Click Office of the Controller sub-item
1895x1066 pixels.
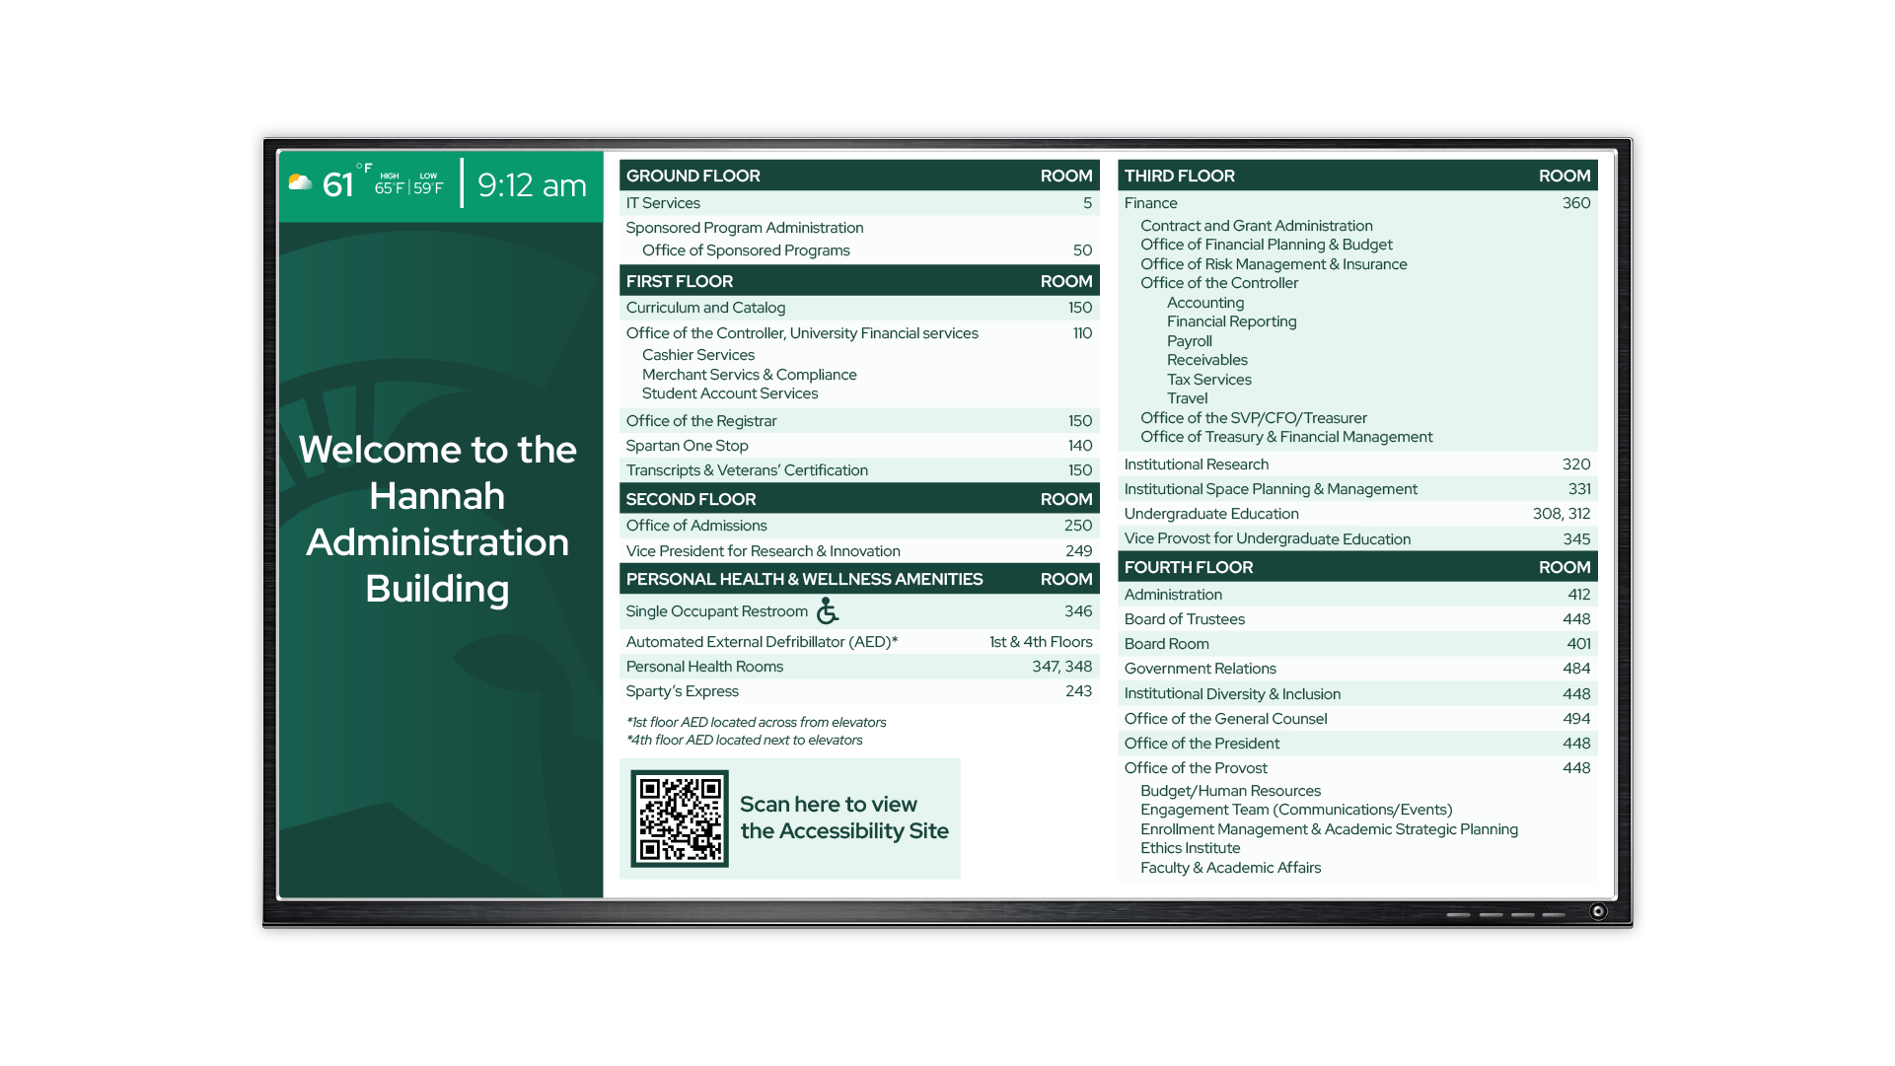click(x=1219, y=283)
